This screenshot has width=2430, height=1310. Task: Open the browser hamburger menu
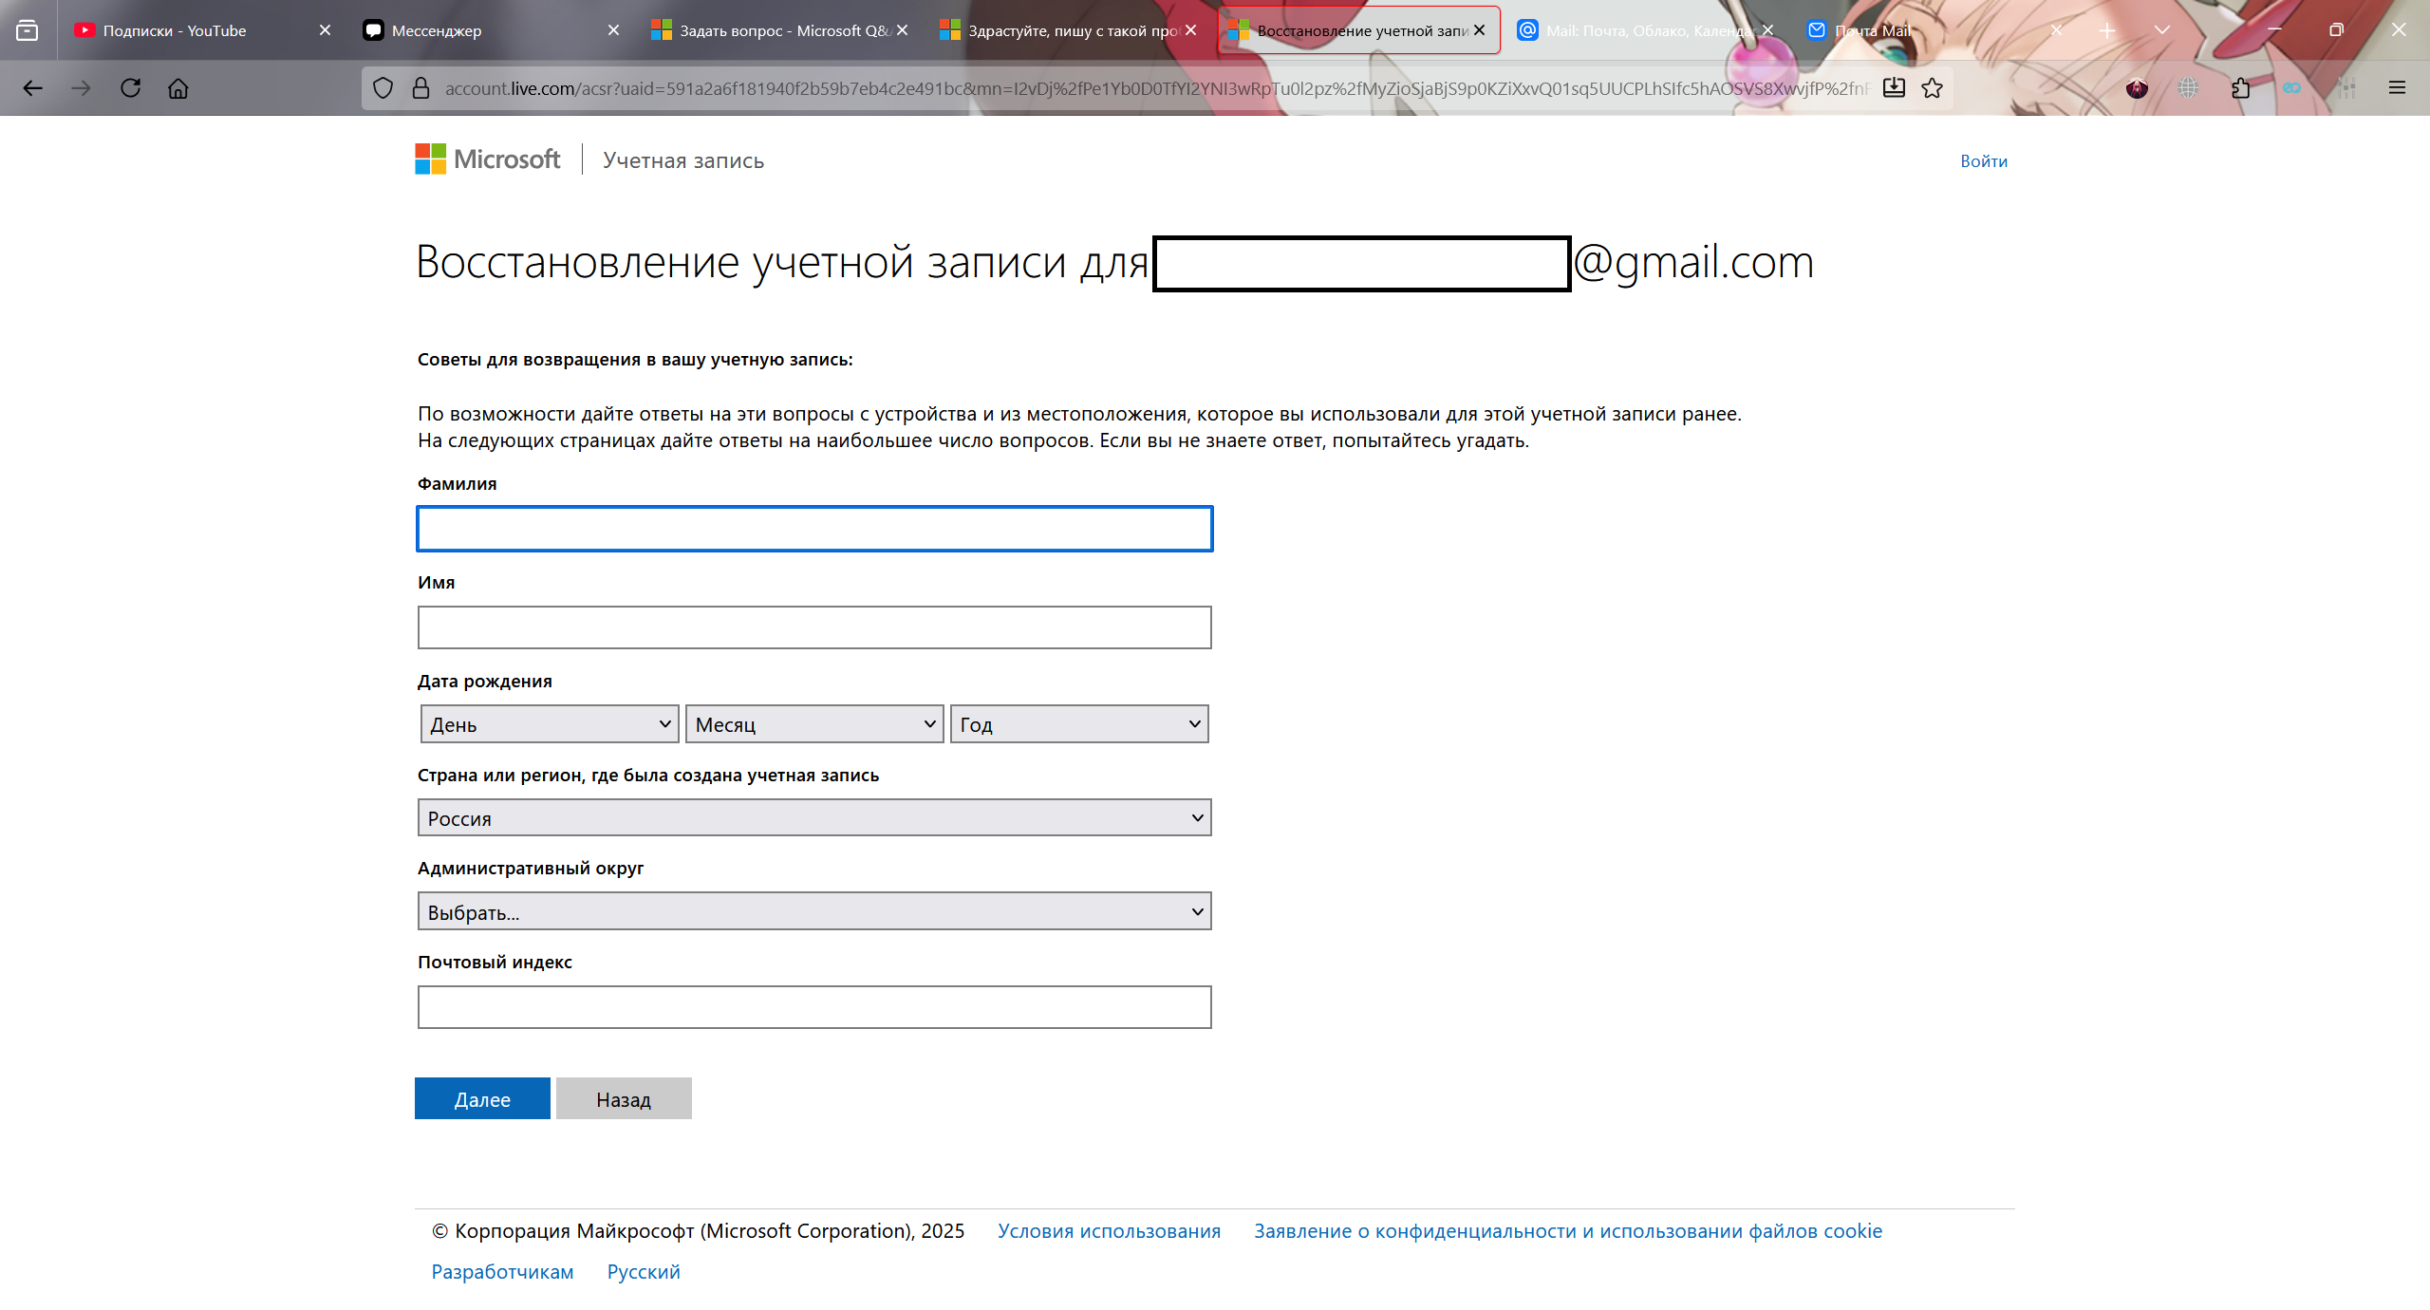(2397, 88)
